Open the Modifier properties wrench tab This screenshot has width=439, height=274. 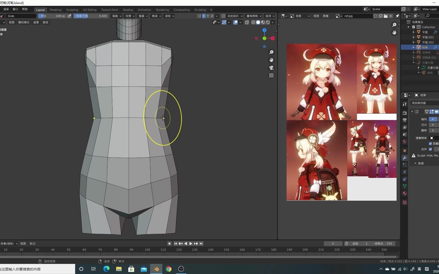(405, 158)
